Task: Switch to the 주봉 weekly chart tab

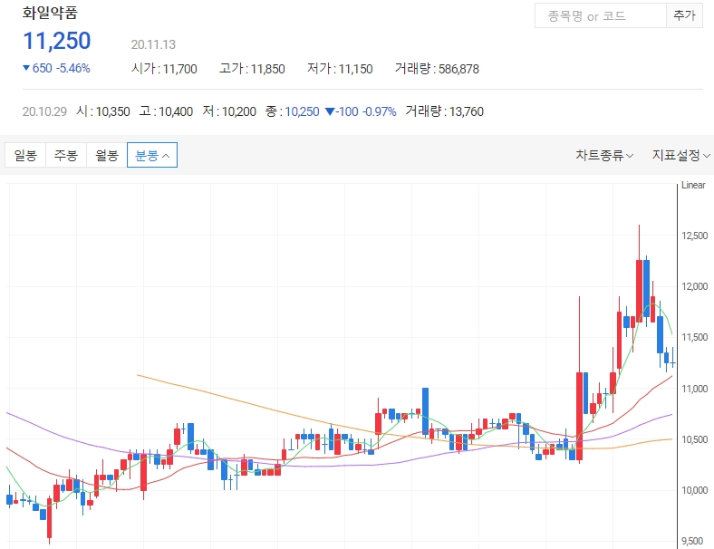Action: [x=66, y=155]
